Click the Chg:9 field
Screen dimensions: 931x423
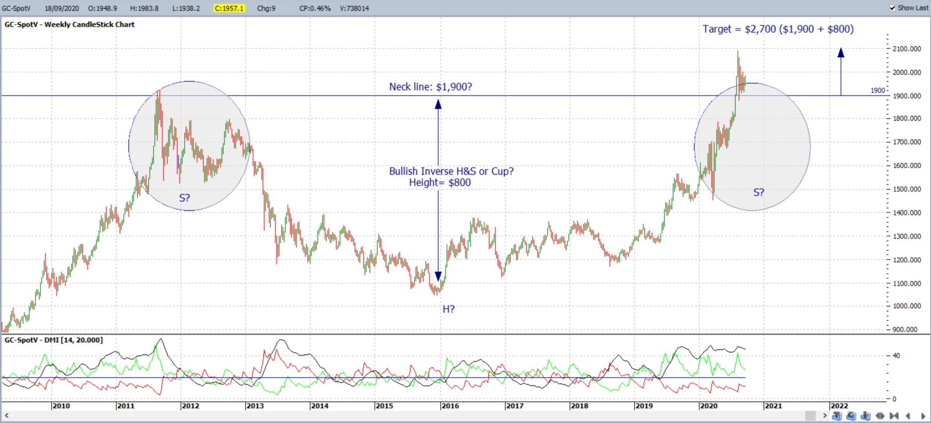(266, 8)
